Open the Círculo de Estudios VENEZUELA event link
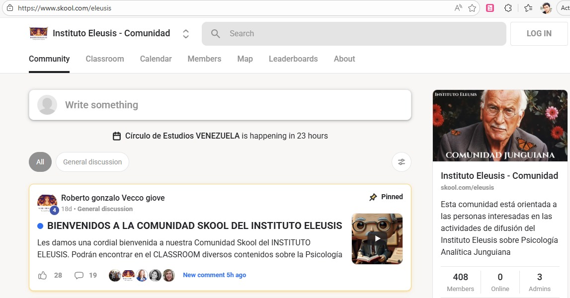The image size is (570, 298). click(182, 136)
